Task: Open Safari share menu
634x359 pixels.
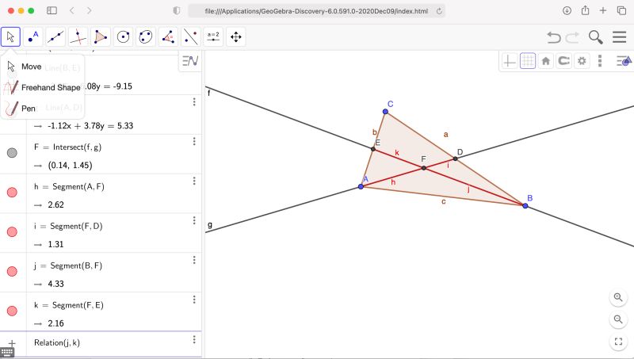Action: [585, 10]
